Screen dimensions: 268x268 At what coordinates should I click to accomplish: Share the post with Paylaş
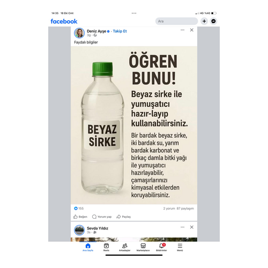click(124, 217)
